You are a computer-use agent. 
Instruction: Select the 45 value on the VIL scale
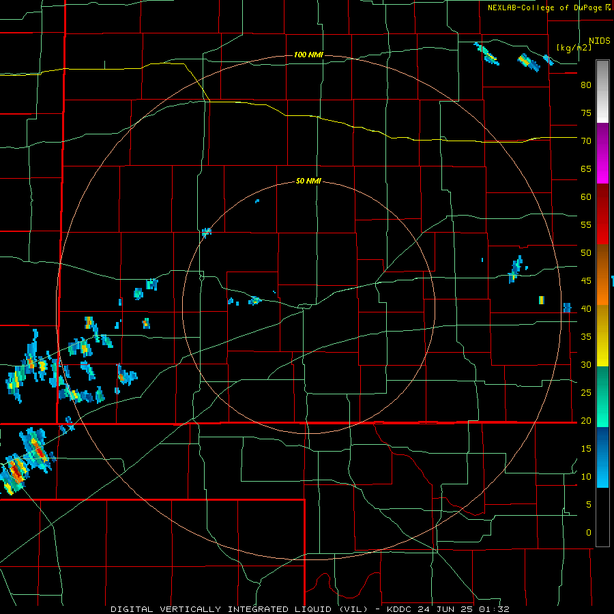[x=586, y=281]
